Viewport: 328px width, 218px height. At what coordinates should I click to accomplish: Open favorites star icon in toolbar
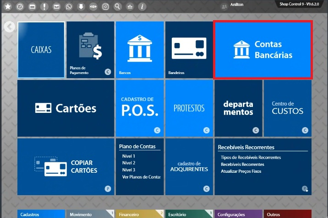point(8,6)
